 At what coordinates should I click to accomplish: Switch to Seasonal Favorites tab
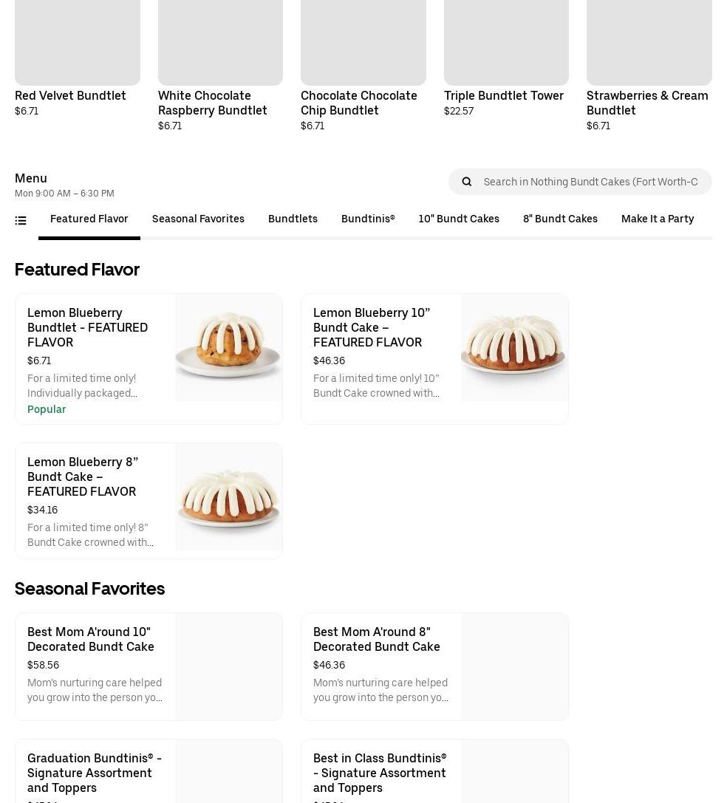(198, 219)
